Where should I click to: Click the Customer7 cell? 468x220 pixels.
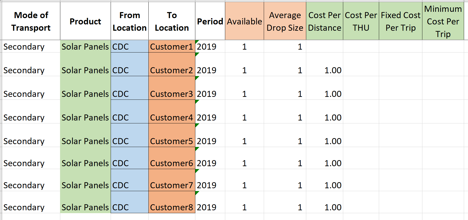[x=172, y=180]
